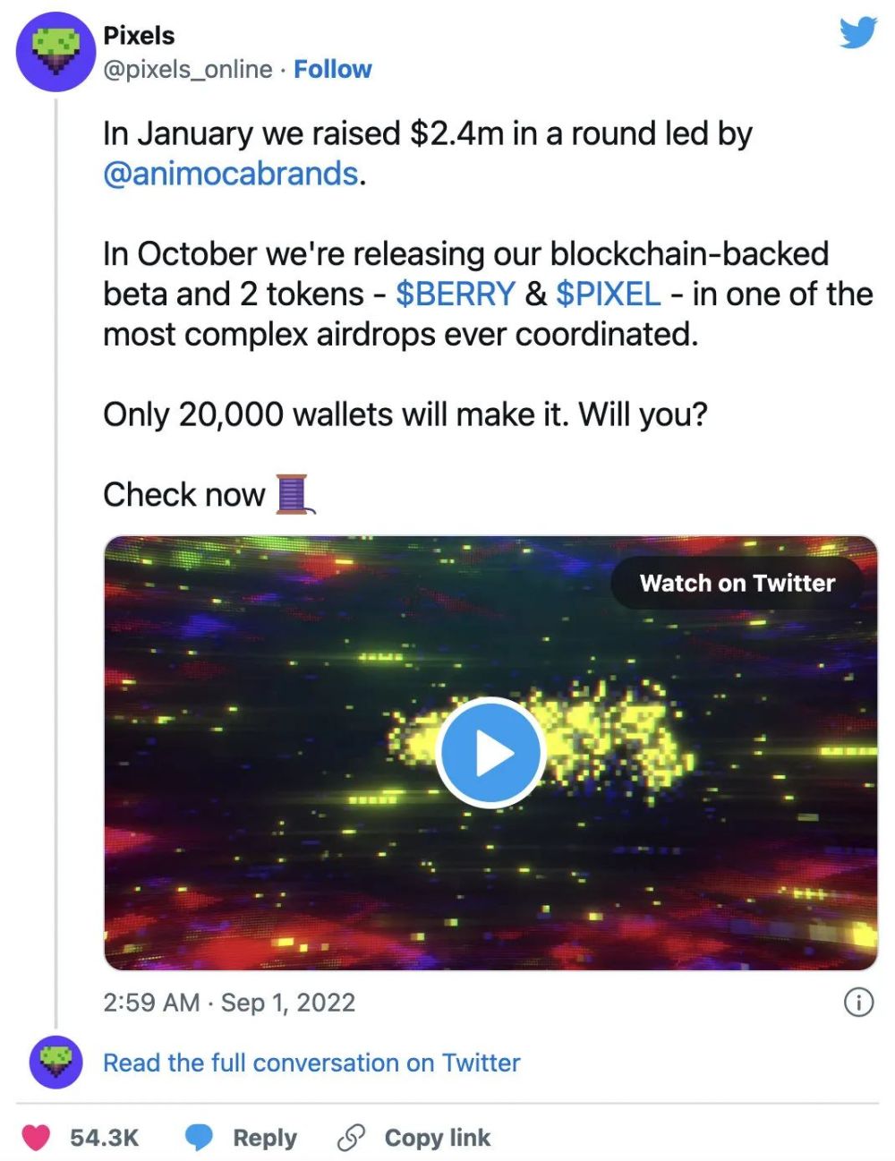Click the Watch on Twitter button
The width and height of the screenshot is (895, 1161).
[737, 583]
